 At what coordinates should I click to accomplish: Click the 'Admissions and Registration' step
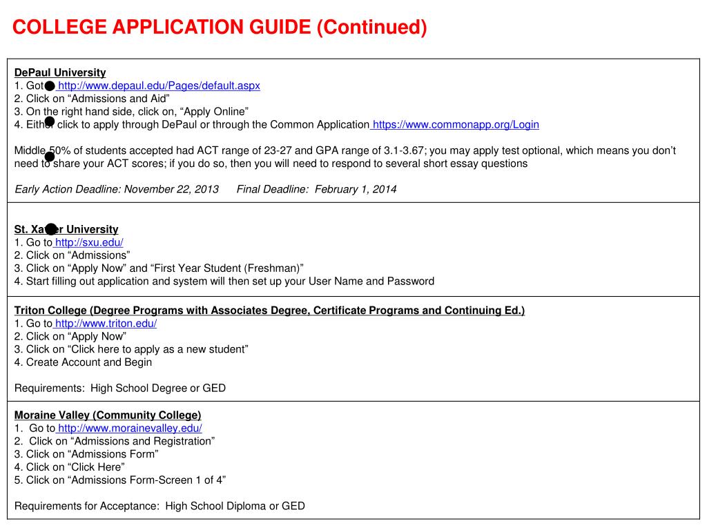(115, 441)
